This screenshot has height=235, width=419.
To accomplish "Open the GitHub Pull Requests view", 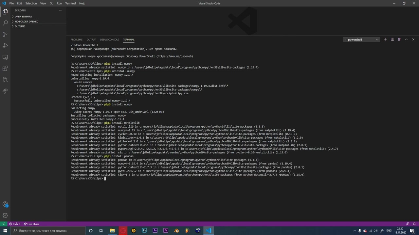I will (5, 80).
